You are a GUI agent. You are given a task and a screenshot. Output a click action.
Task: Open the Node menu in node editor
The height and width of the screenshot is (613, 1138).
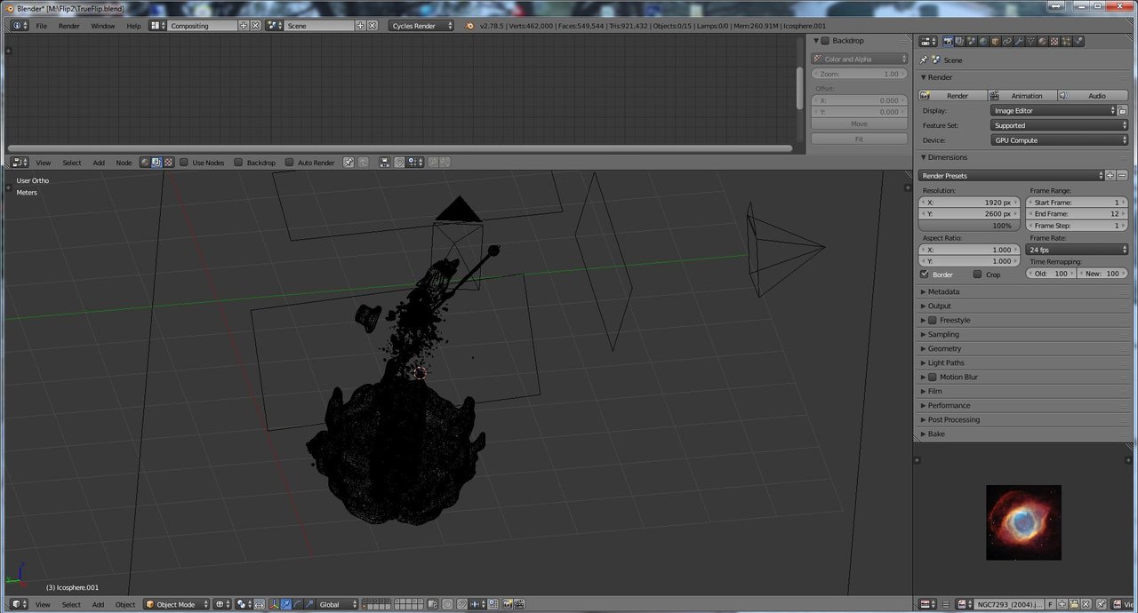pyautogui.click(x=124, y=163)
